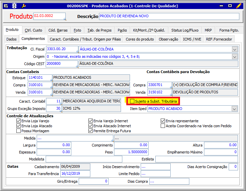Click the lookup magnifier beside Produto code
This screenshot has width=246, height=191.
64,19
